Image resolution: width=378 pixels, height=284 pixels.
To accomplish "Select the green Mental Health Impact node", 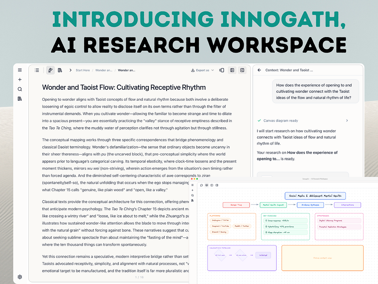I will click(273, 205).
